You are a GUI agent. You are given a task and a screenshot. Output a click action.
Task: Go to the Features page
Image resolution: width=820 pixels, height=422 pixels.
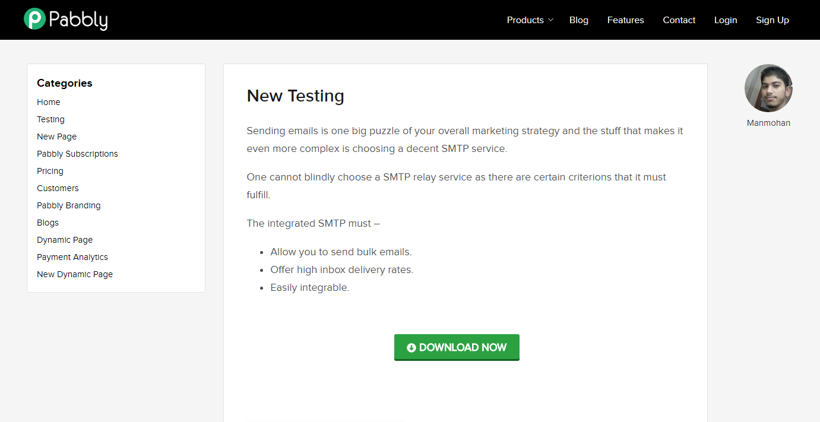(625, 20)
